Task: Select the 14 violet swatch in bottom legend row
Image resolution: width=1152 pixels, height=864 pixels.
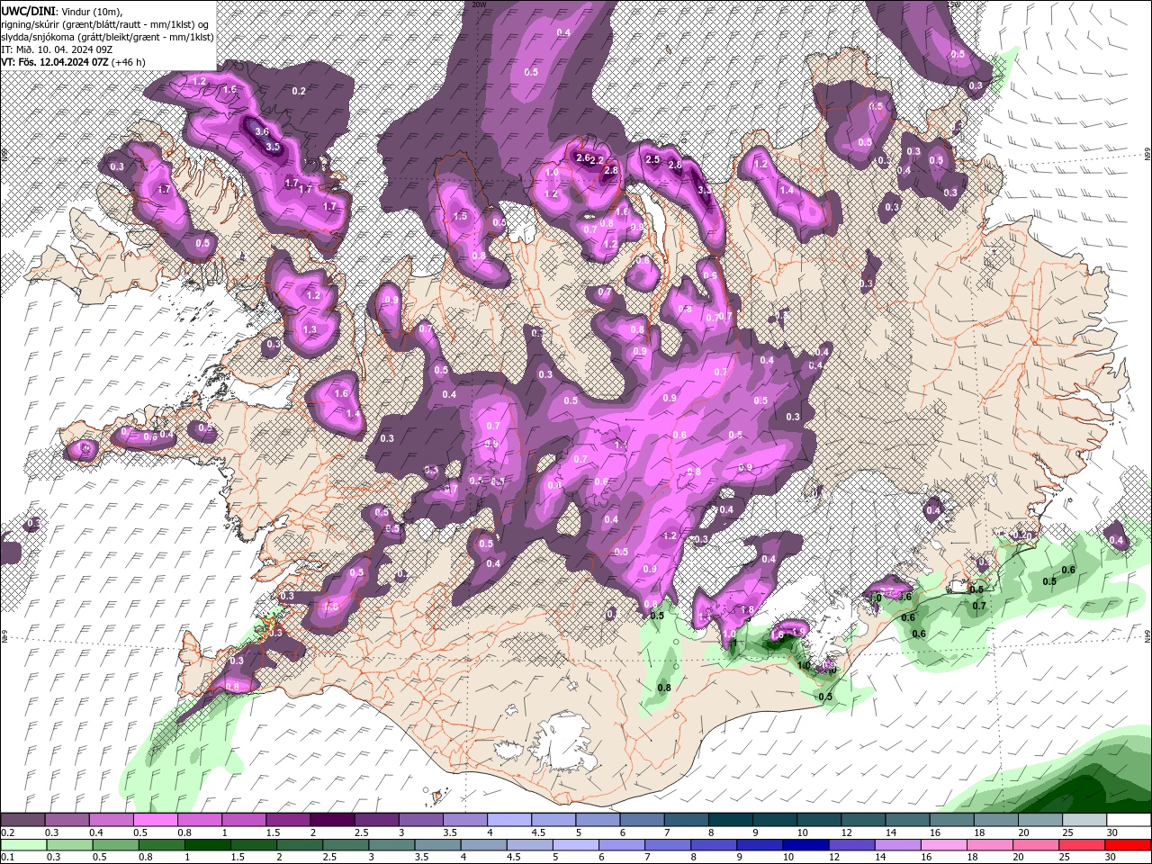Action: tap(899, 845)
